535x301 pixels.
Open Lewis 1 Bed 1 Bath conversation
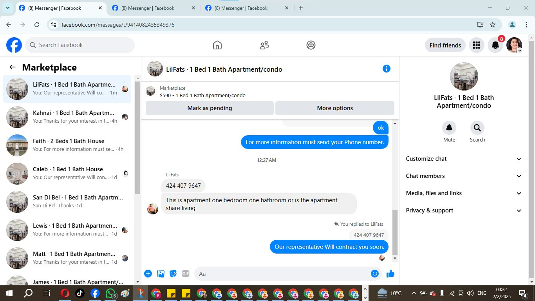67,230
